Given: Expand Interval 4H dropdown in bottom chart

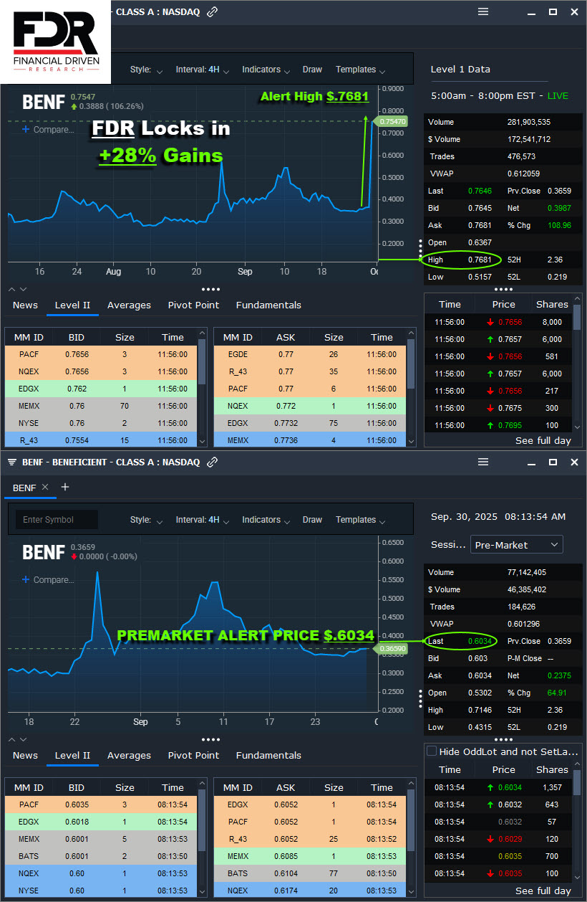Looking at the screenshot, I should 203,520.
